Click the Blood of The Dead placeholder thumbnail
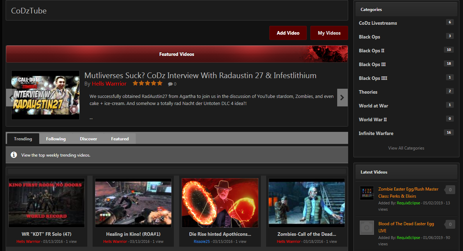This screenshot has height=251, width=463. (x=367, y=228)
